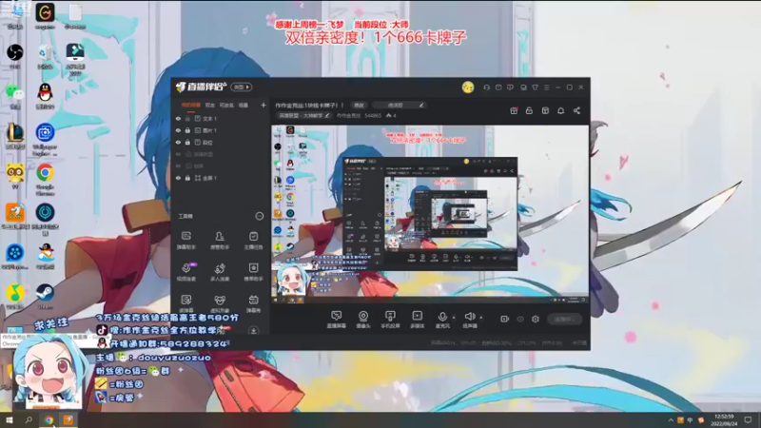The width and height of the screenshot is (761, 428).
Task: Open Google Chrome from the desktop
Action: (45, 179)
